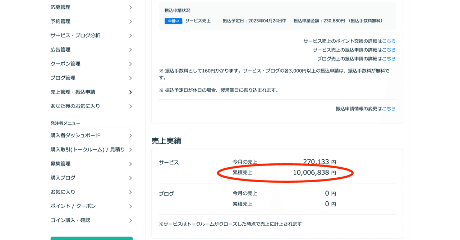
Task: Expand the 購入ブログ arrow
Action: pyautogui.click(x=130, y=178)
